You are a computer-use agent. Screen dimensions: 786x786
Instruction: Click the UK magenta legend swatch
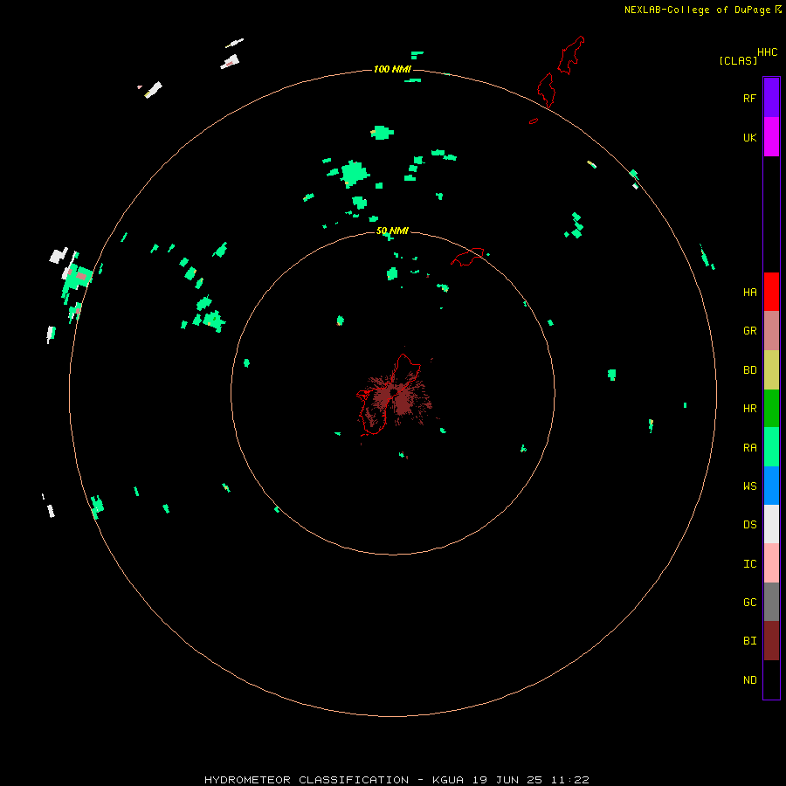tap(771, 137)
